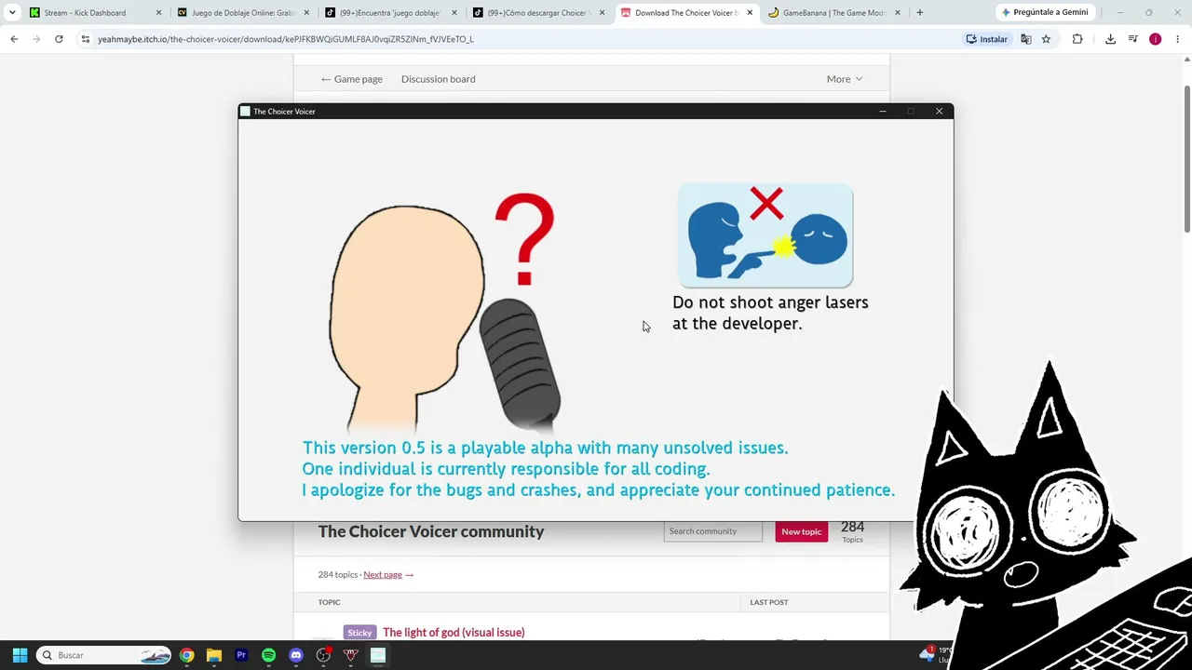Close the GameBanana tab
Viewport: 1192px width, 670px height.
point(898,13)
